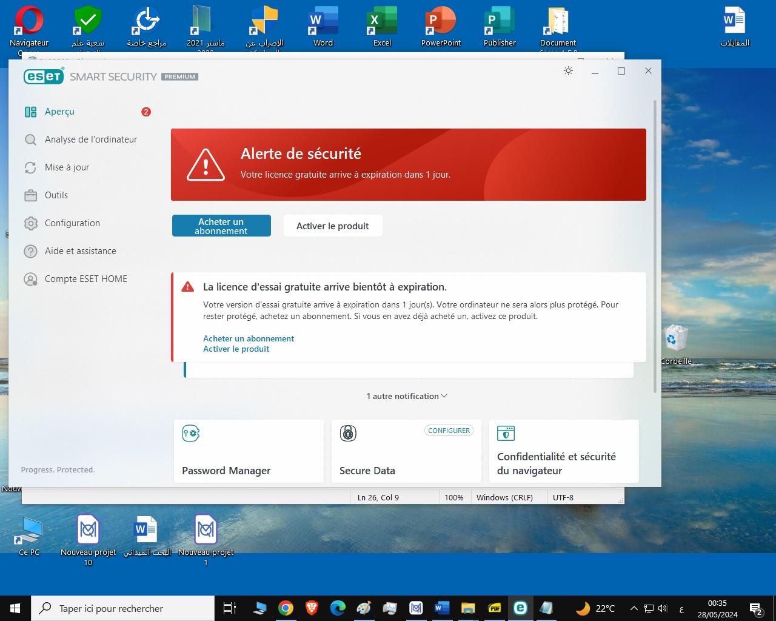The image size is (776, 621).
Task: Click CONFIGURER on Secure Data card
Action: point(449,431)
